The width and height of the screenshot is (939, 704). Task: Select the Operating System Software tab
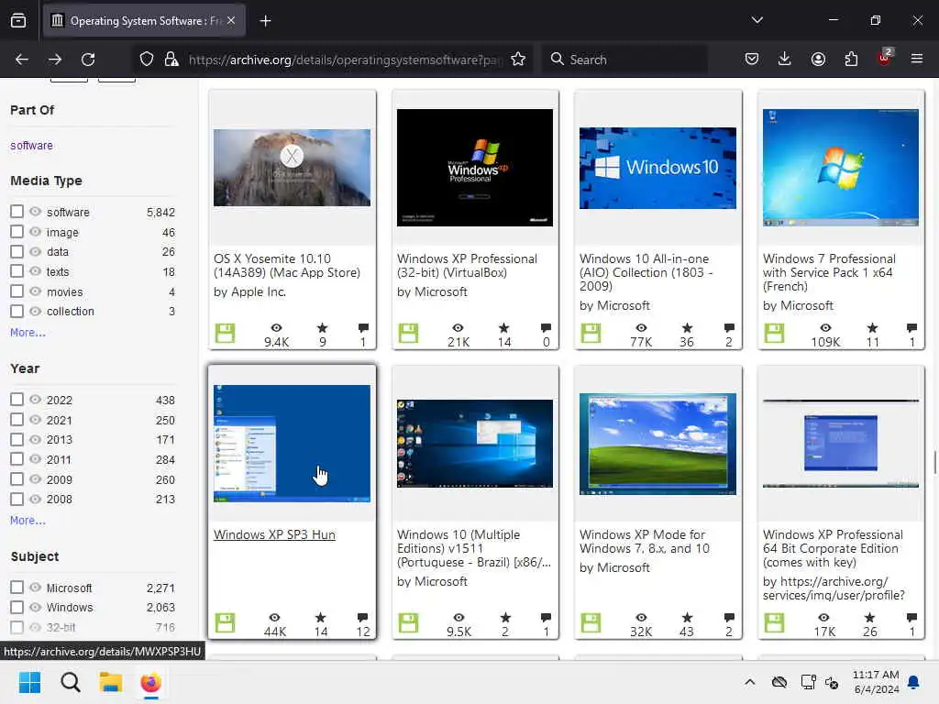[144, 21]
